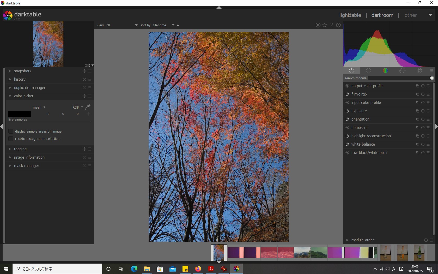Click demosaic module always-on indicator

(x=347, y=128)
